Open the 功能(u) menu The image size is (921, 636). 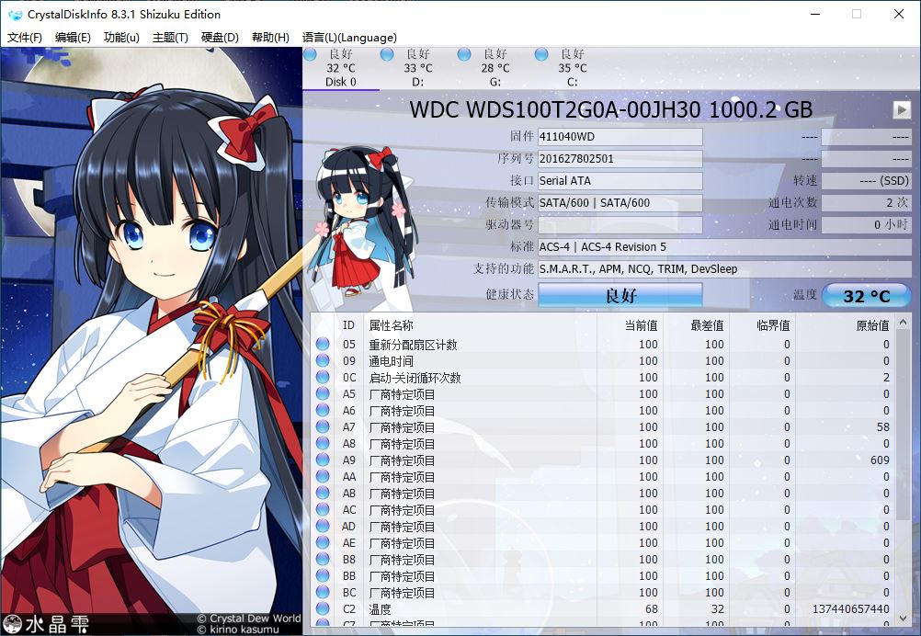[121, 38]
